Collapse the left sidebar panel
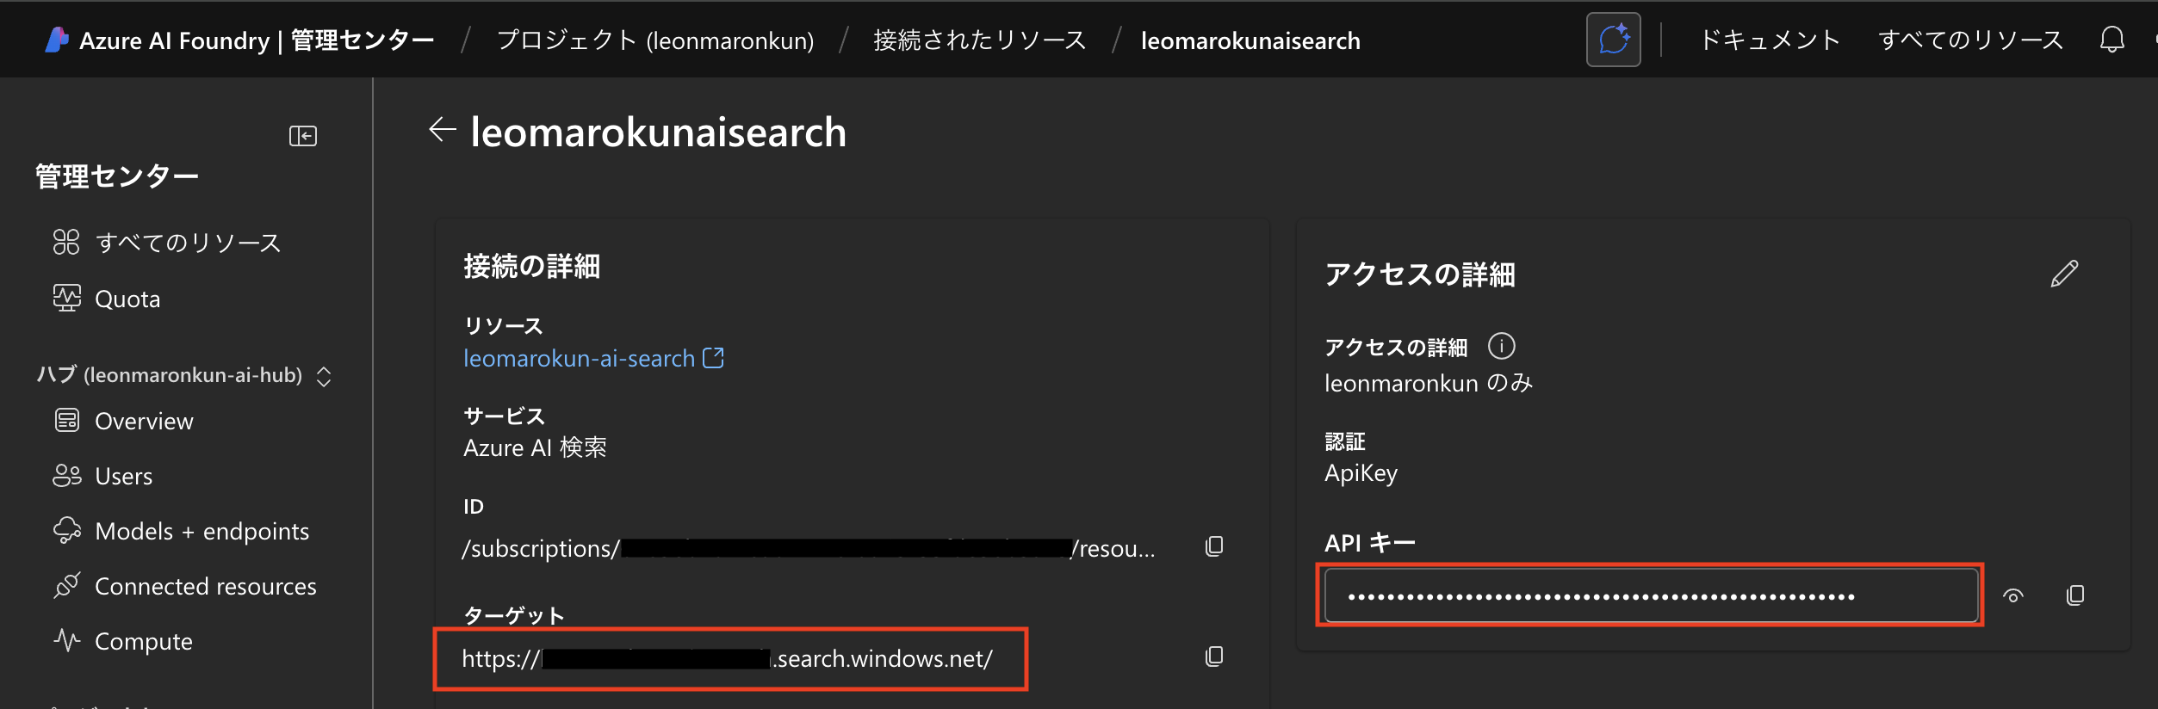The image size is (2158, 709). (x=303, y=136)
